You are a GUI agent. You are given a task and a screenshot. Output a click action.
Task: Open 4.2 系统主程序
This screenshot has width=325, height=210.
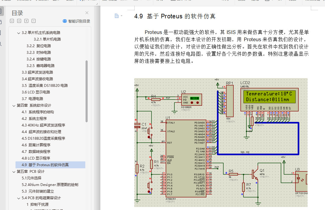click(x=34, y=119)
